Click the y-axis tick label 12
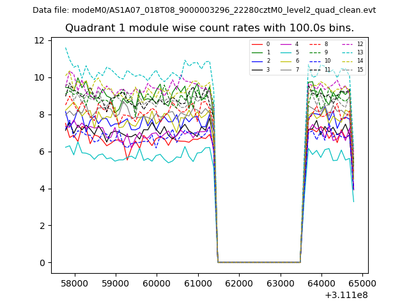Viewport: 409px width, 307px height. click(39, 40)
